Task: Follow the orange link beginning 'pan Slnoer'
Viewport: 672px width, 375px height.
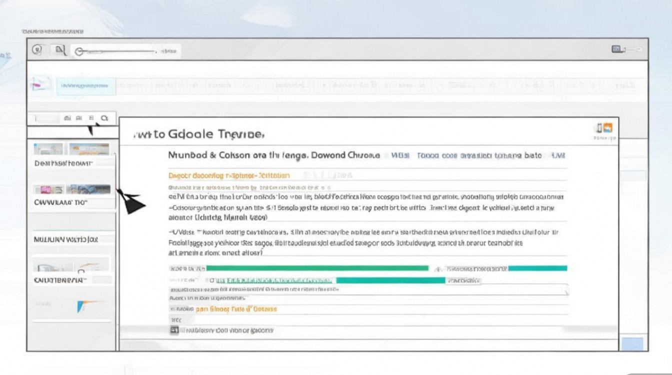Action: click(x=236, y=309)
